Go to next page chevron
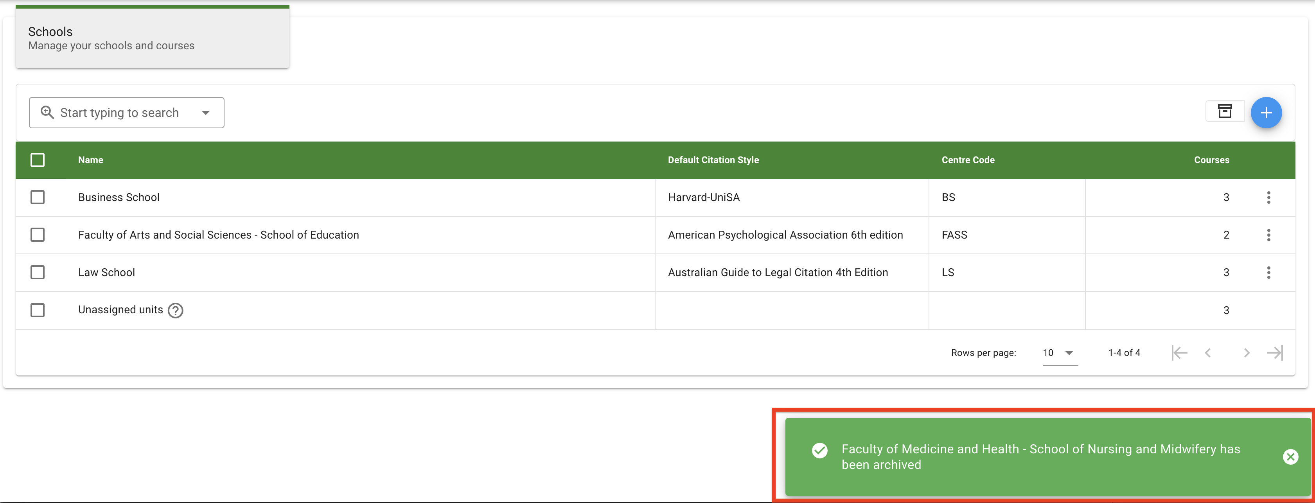The height and width of the screenshot is (503, 1315). [1246, 353]
